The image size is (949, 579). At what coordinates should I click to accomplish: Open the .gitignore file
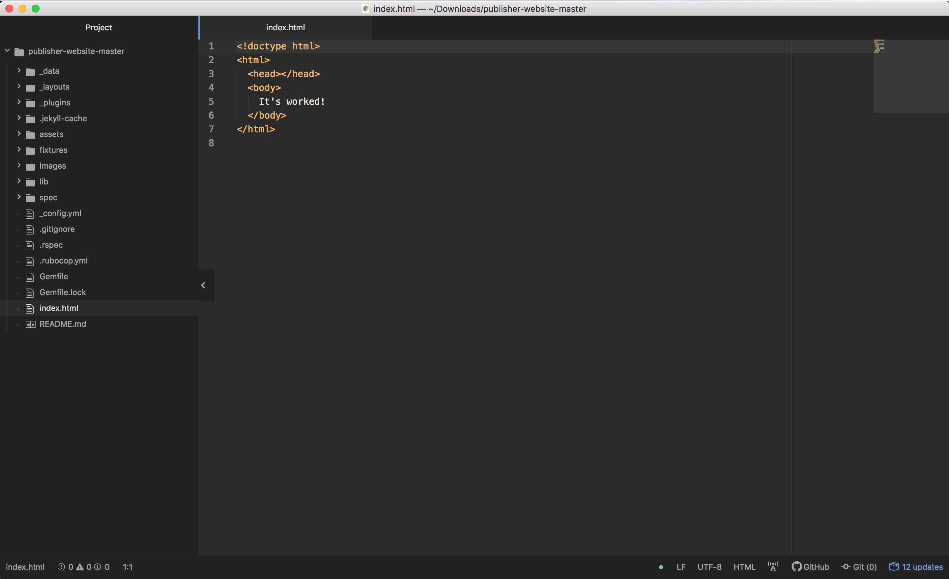tap(58, 229)
